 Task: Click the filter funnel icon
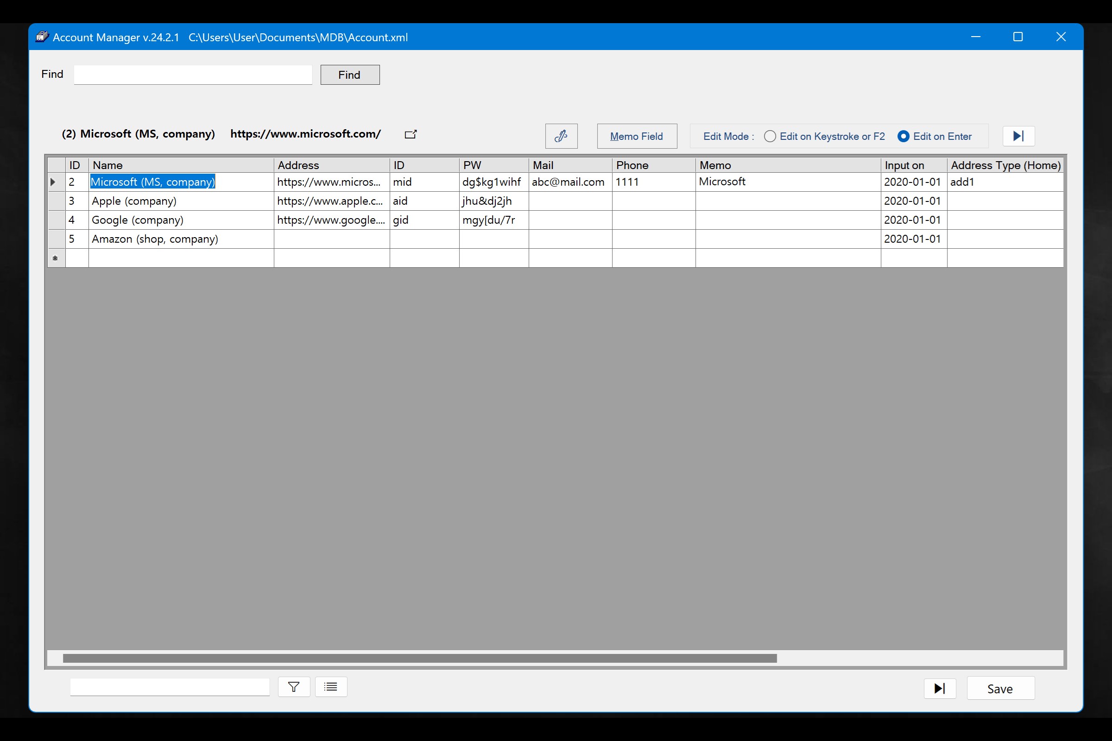294,687
